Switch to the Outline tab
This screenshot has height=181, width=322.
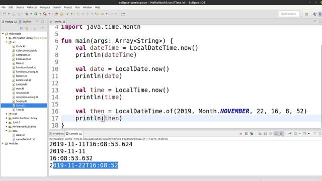pos(25,22)
